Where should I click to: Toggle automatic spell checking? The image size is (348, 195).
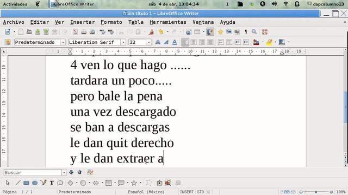111,32
